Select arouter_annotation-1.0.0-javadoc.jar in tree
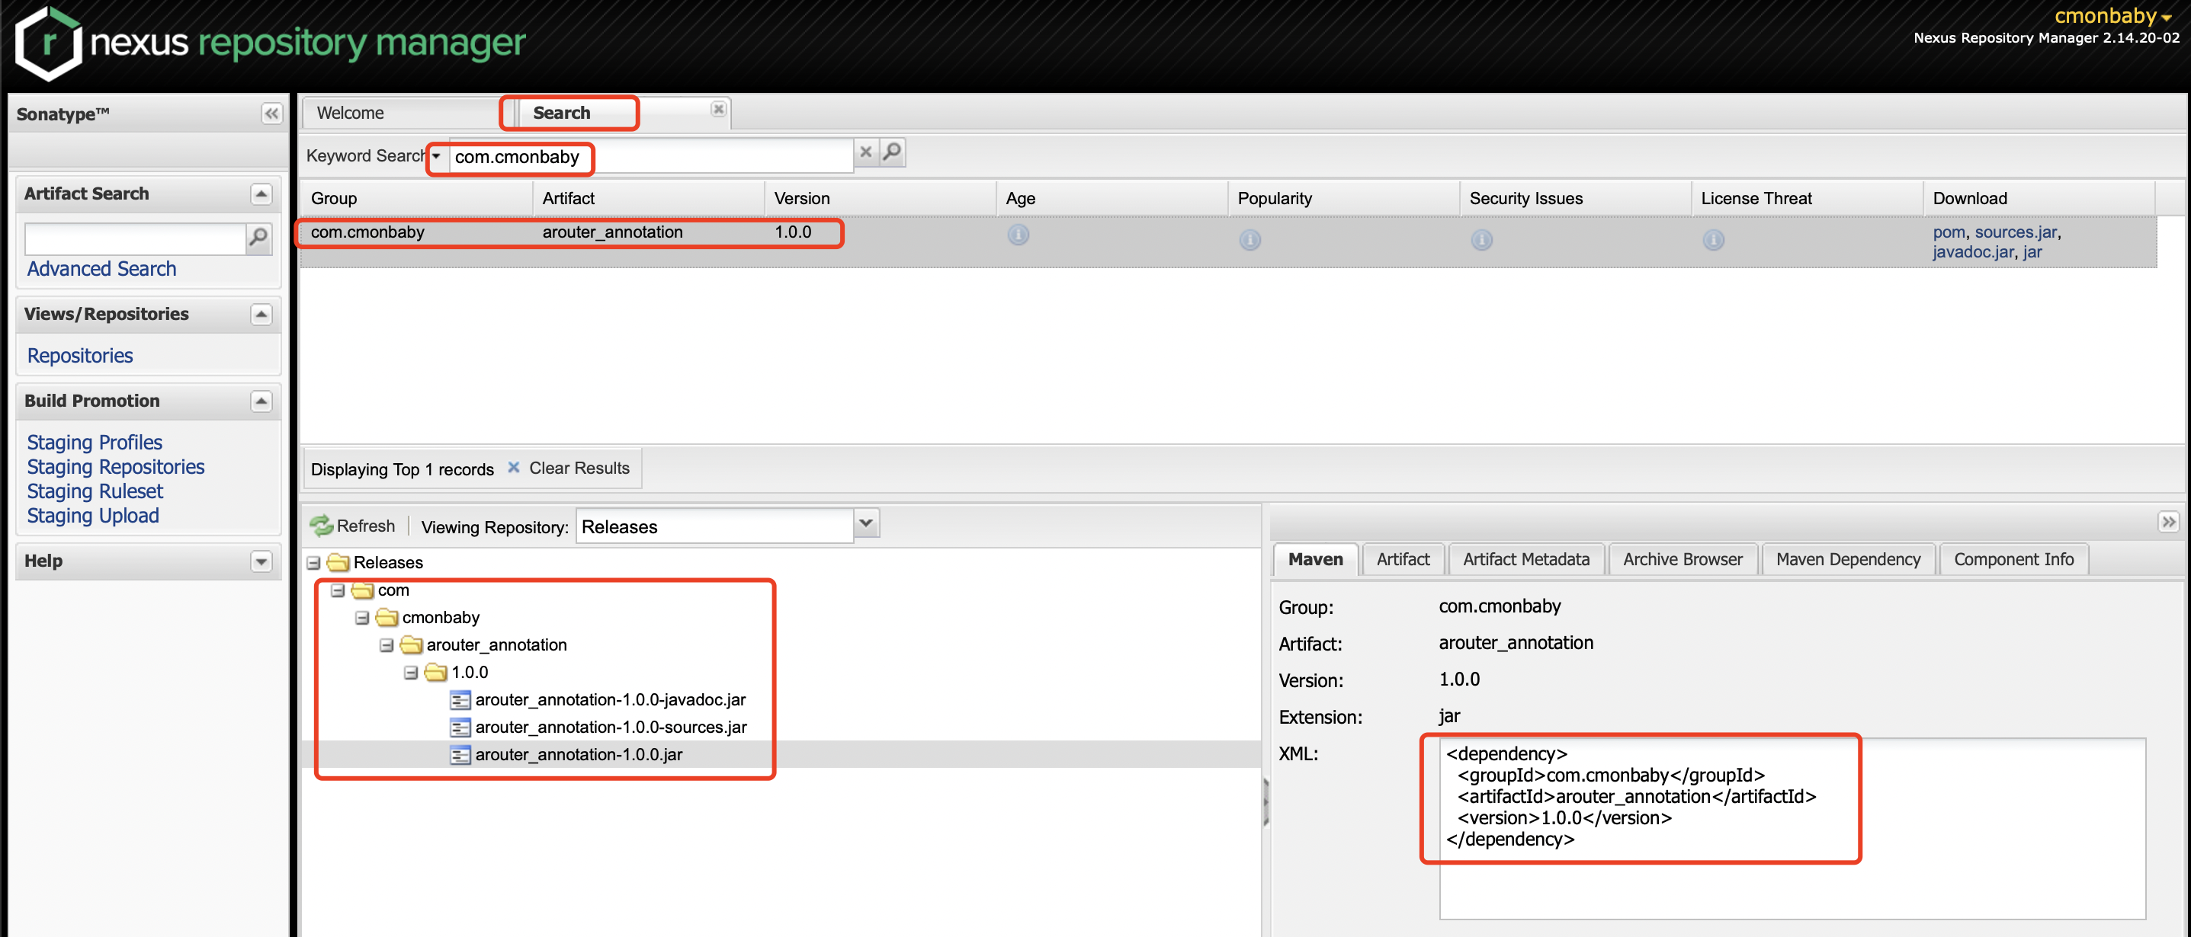This screenshot has width=2191, height=937. pos(610,700)
